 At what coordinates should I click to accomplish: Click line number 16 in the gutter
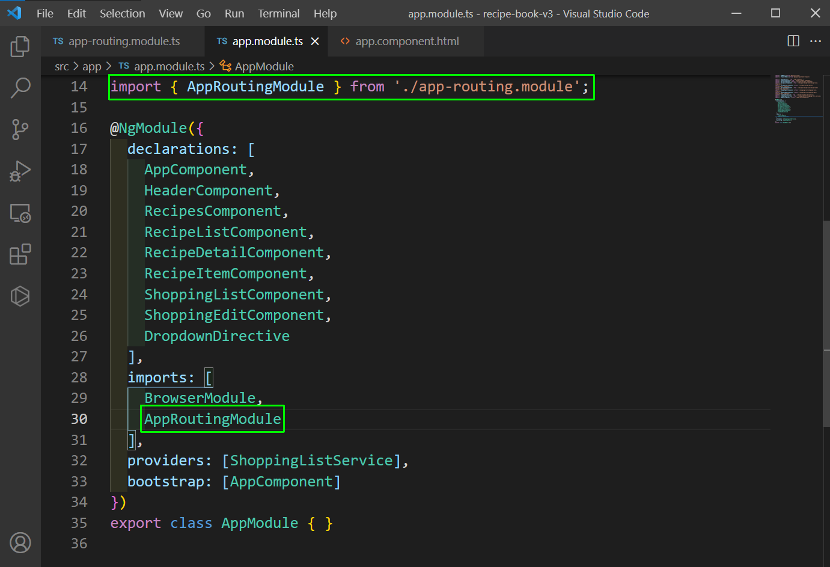[x=79, y=128]
